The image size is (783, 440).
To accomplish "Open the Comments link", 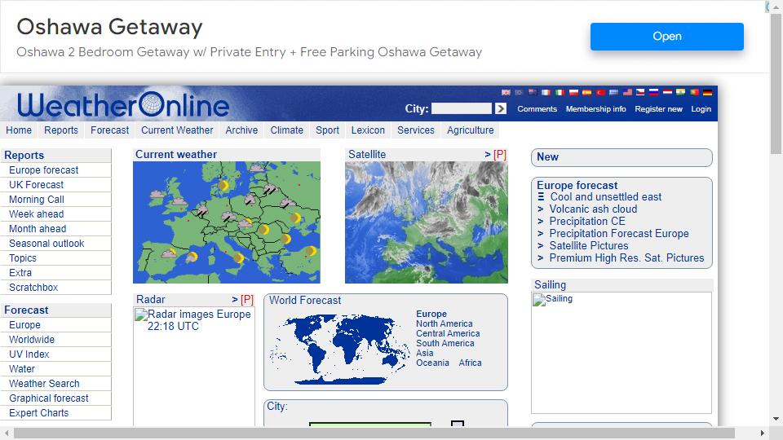I will click(537, 108).
